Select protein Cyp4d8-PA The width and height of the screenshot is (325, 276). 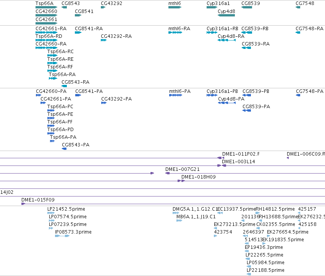tap(227, 103)
